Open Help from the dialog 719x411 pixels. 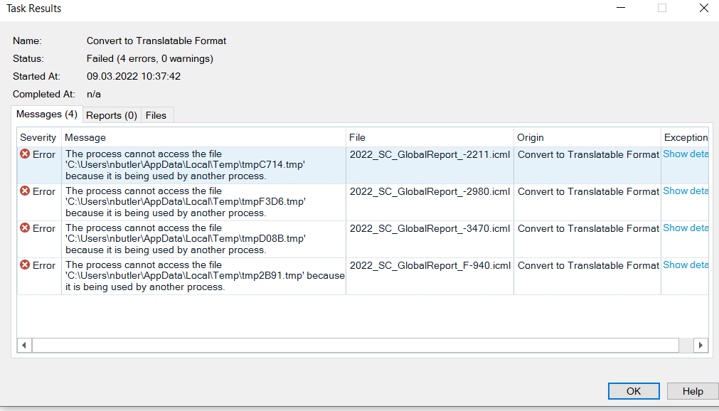691,390
